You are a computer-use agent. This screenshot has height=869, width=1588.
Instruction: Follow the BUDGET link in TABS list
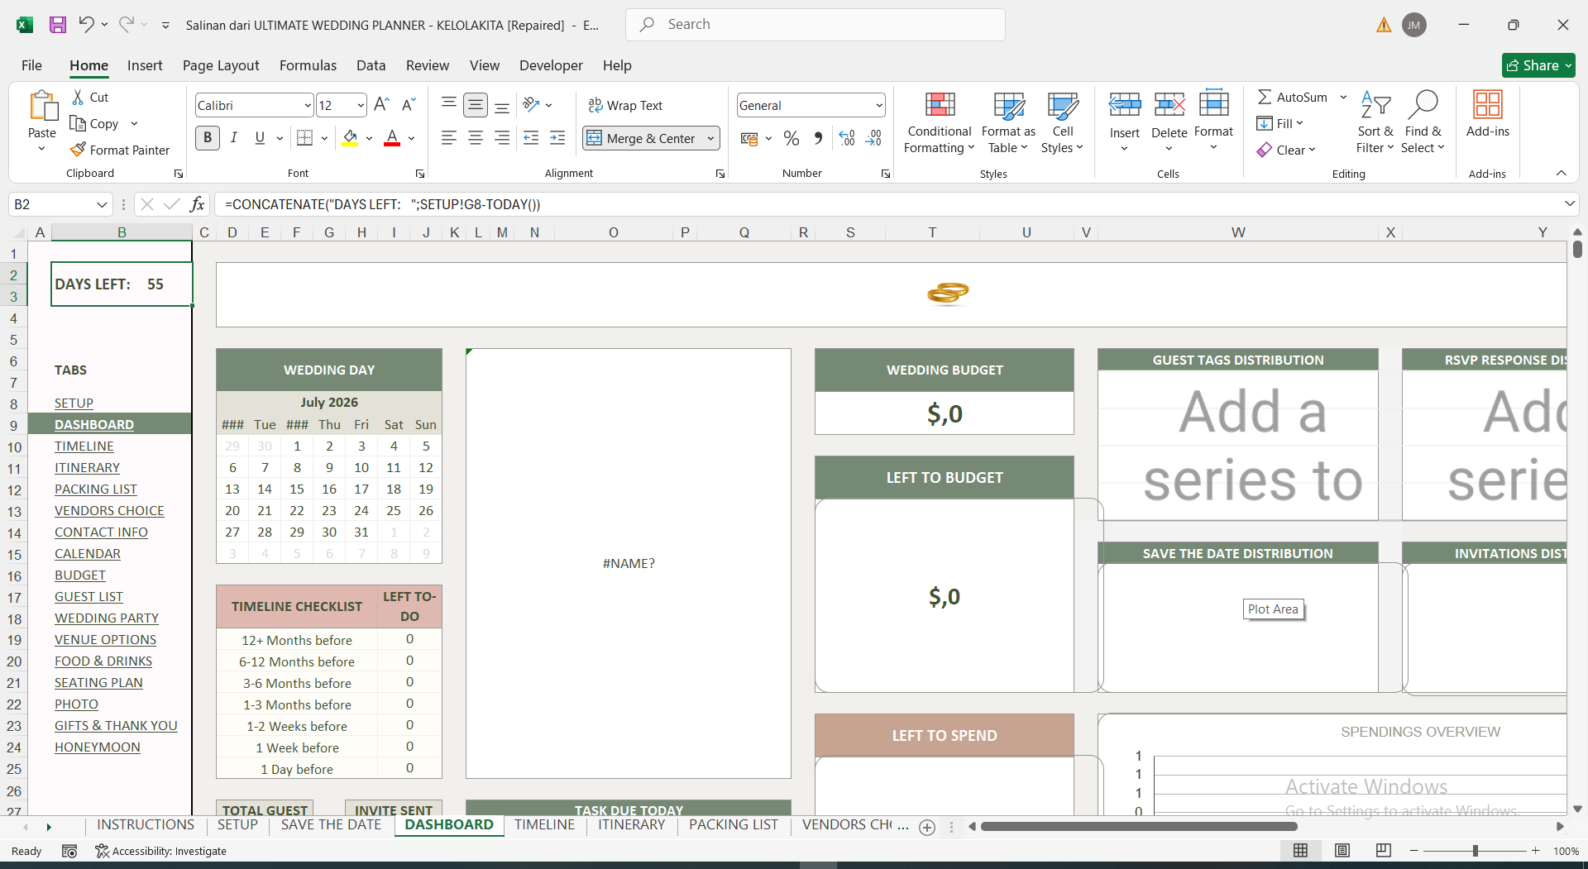tap(80, 575)
